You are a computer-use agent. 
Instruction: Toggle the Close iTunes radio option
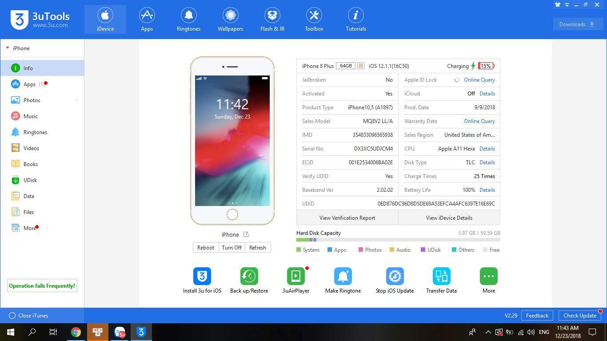pos(12,316)
